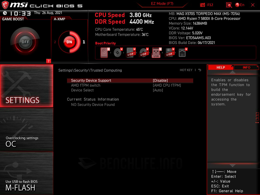Switch to the INFO tab
Image resolution: width=260 pixels, height=195 pixels.
[x=246, y=67]
